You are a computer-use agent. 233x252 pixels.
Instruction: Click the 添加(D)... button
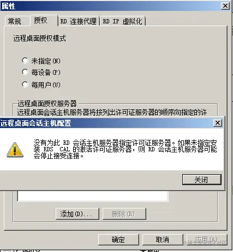pyautogui.click(x=77, y=214)
